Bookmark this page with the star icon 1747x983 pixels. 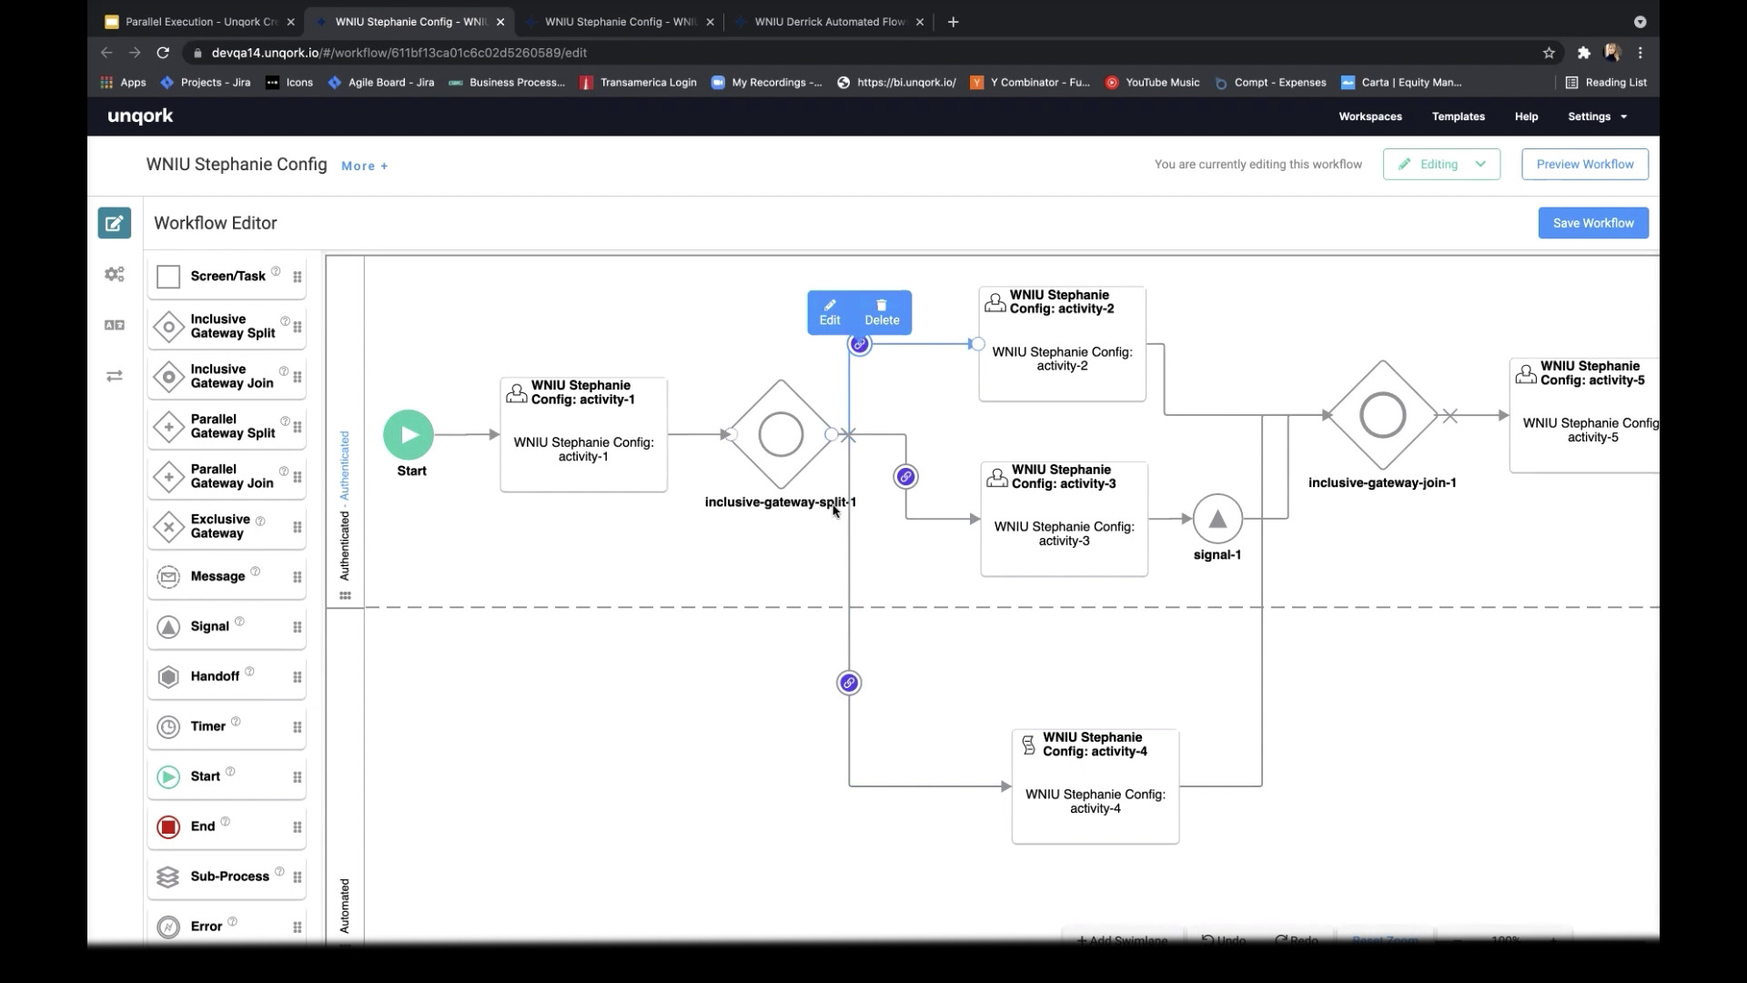[1549, 53]
